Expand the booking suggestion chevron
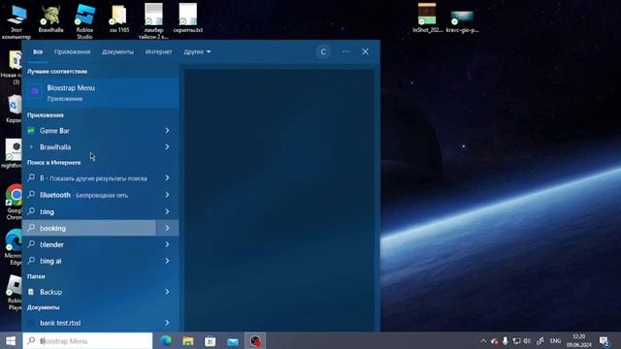Viewport: 621px width, 349px height. coord(167,229)
